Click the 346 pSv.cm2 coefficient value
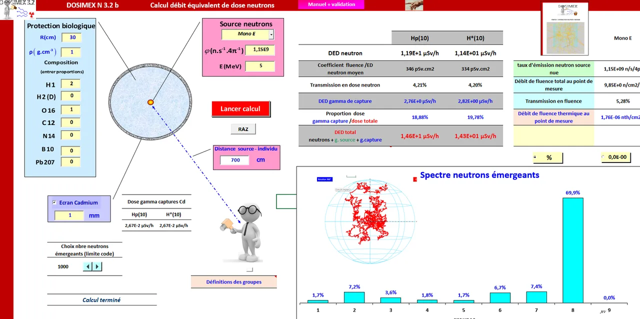Image resolution: width=640 pixels, height=319 pixels. [x=419, y=69]
